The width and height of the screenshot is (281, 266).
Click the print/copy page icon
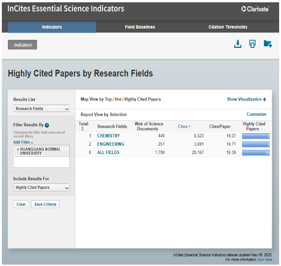pos(252,44)
